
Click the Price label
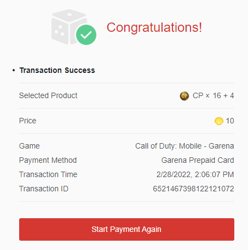click(28, 121)
